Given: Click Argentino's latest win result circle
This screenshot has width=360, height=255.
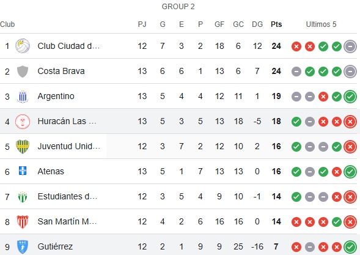Looking at the screenshot, I should pos(350,97).
